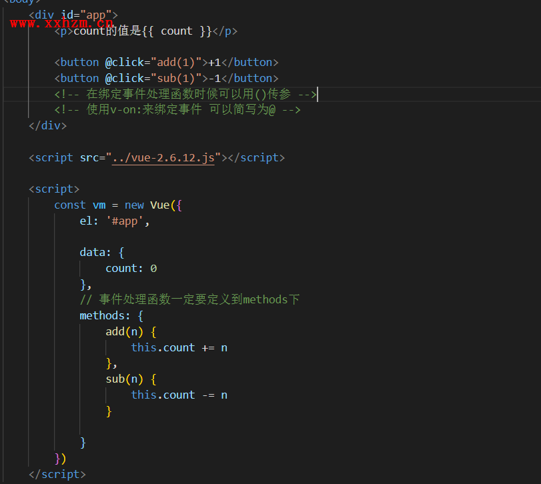Viewport: 541px width, 484px height.
Task: Select the comment about ()传参
Action: pyautogui.click(x=185, y=94)
